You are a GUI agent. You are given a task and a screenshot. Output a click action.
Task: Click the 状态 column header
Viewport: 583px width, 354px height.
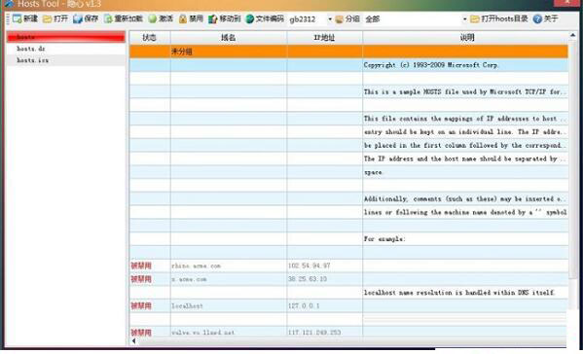pyautogui.click(x=150, y=38)
